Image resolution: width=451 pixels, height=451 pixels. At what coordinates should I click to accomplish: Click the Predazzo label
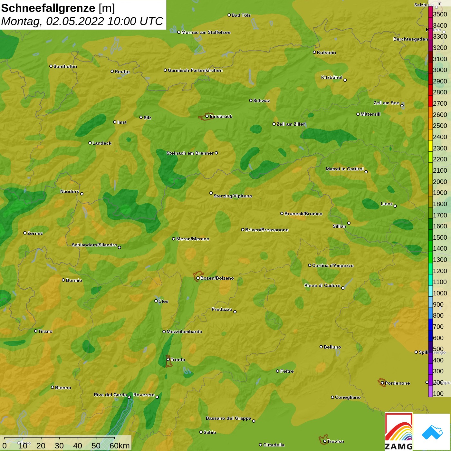tap(222, 309)
